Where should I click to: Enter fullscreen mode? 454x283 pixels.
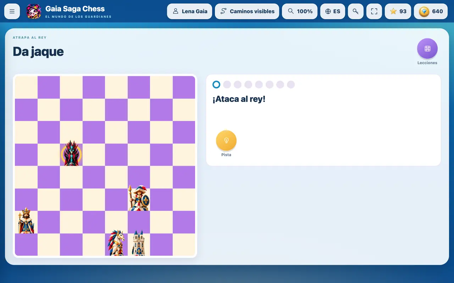[374, 11]
